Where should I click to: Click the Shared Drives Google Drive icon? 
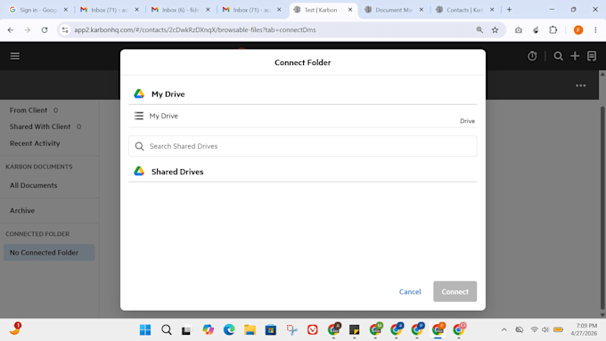pos(139,171)
